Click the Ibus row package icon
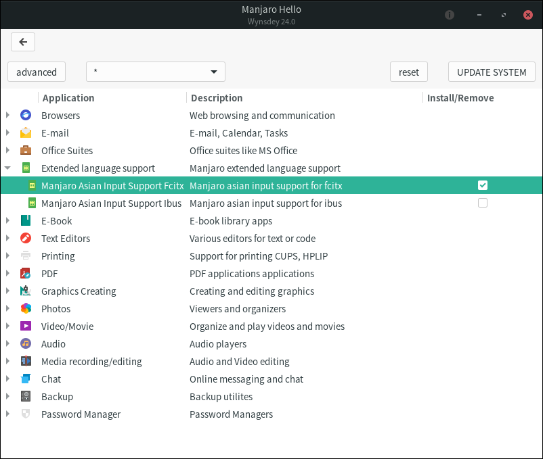 (x=32, y=203)
